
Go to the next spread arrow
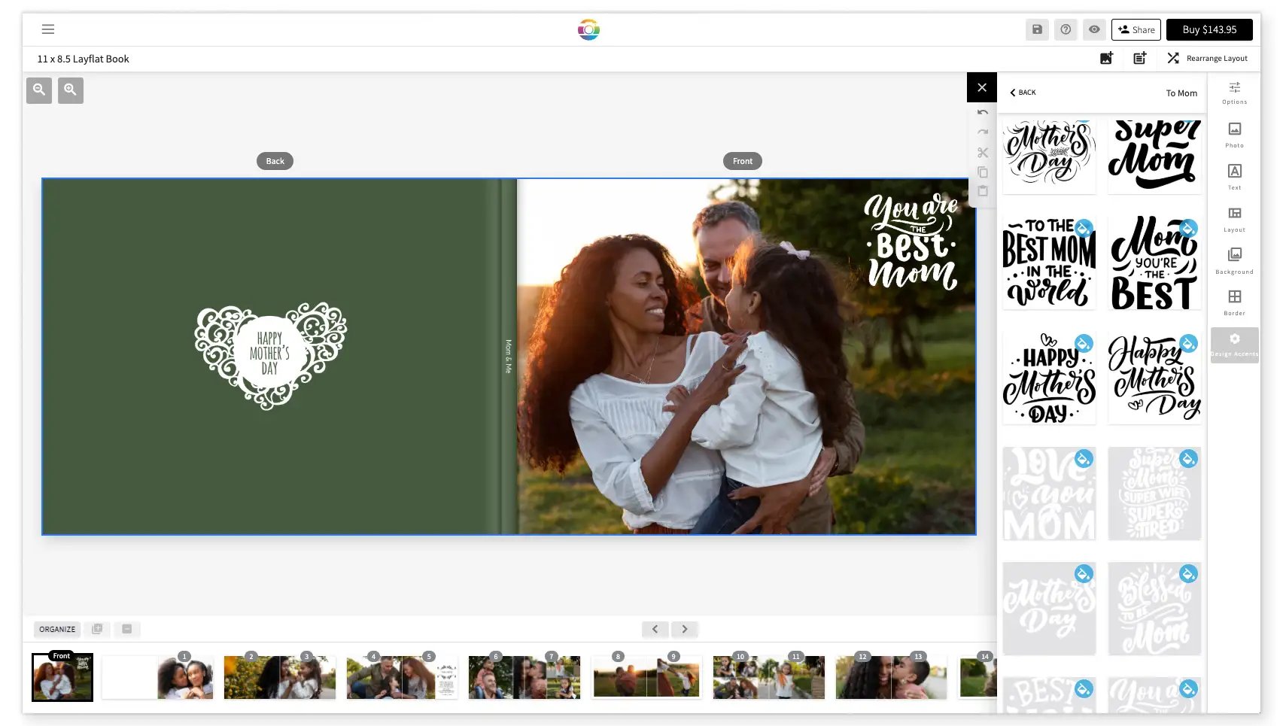684,629
